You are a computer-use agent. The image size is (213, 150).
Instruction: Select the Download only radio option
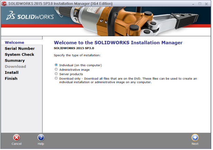56,79
